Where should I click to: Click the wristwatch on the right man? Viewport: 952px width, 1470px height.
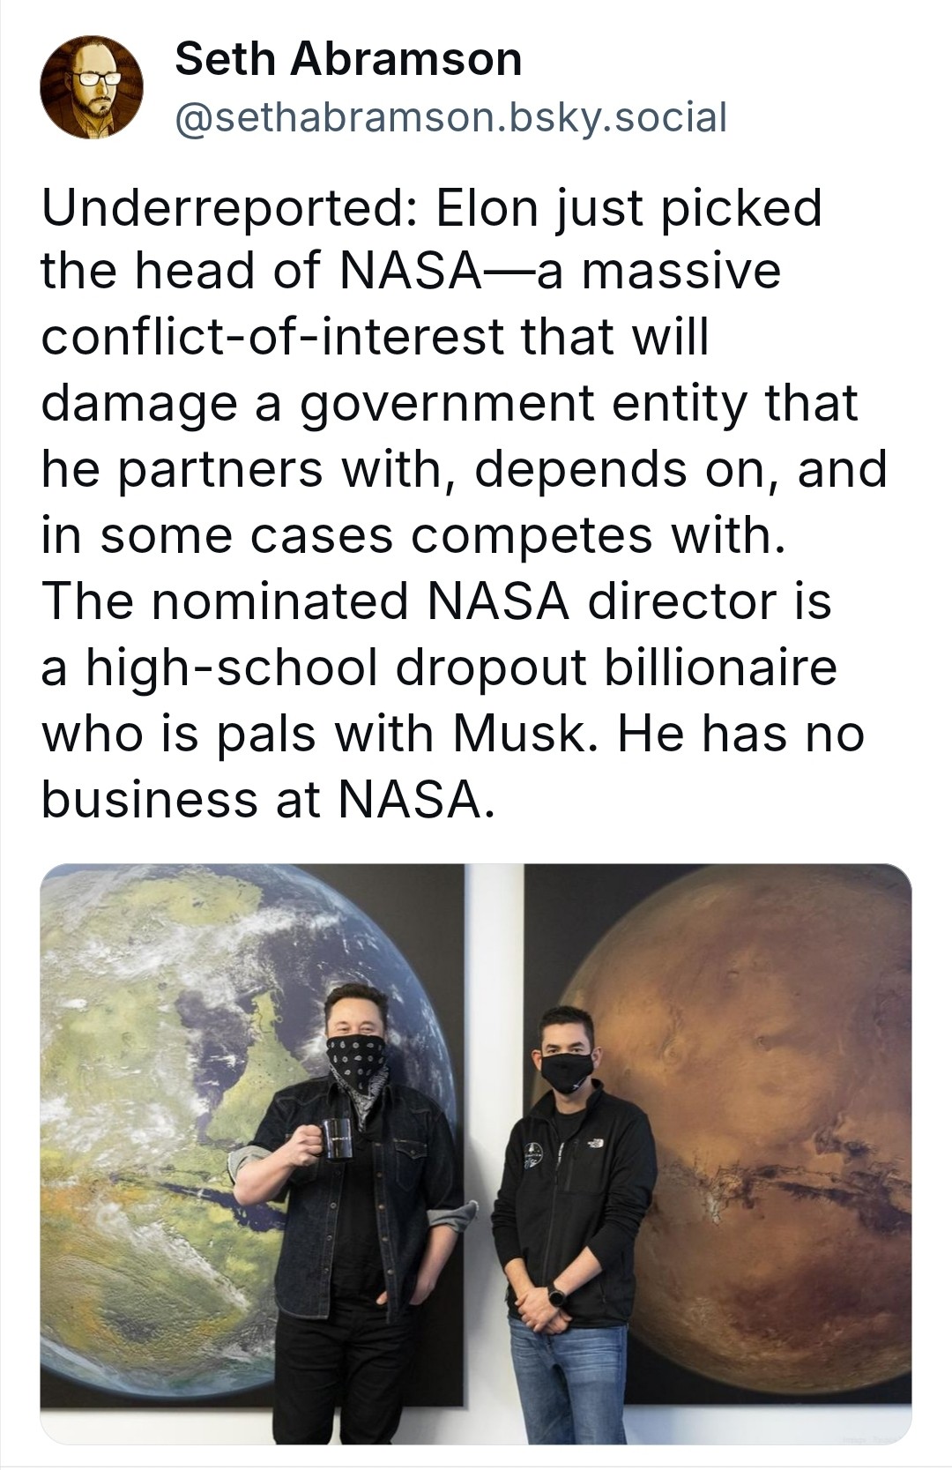pyautogui.click(x=557, y=1295)
